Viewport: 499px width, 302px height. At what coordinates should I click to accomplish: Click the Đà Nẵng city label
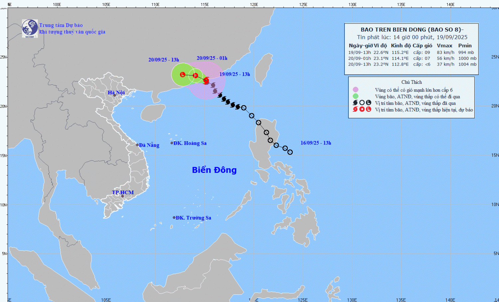tap(149, 145)
